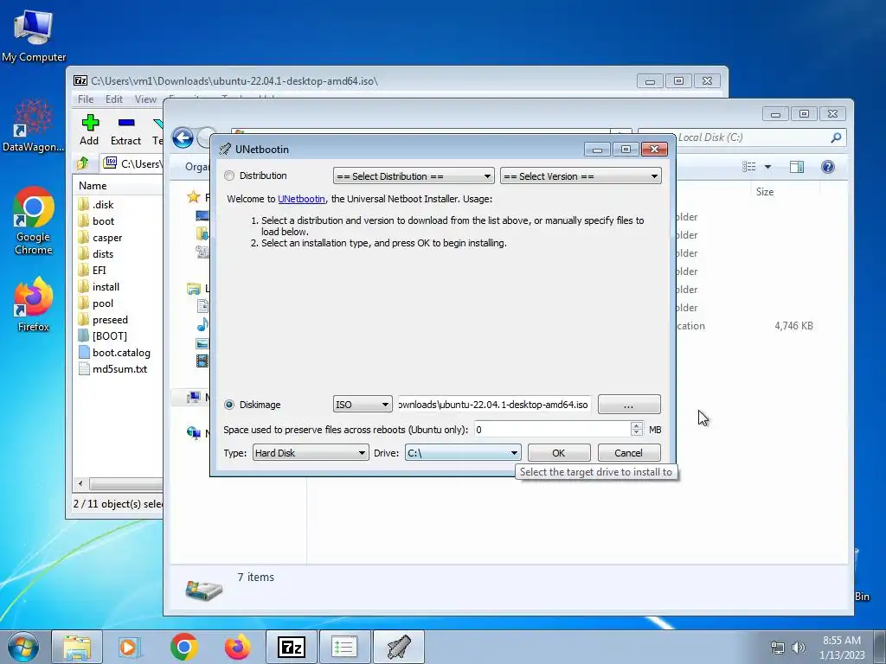
Task: Click the horizontal scrollbar in 7-Zip list
Action: [125, 484]
